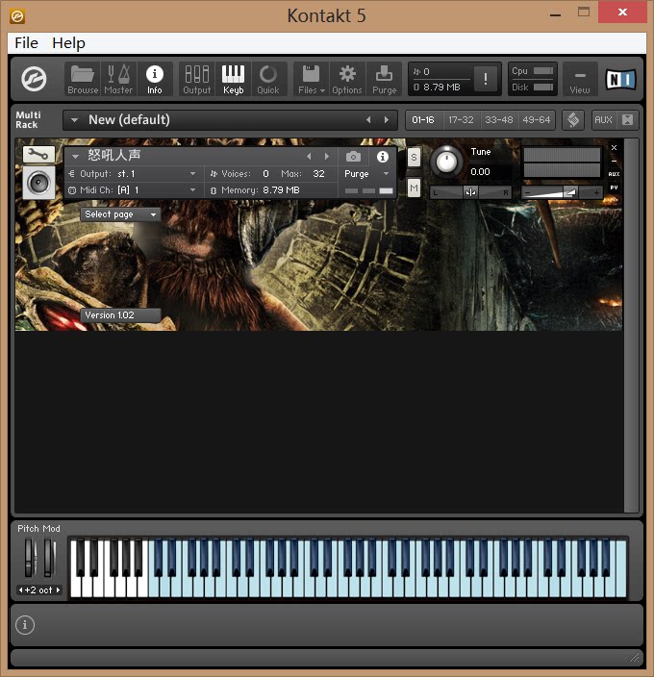Screen dimensions: 654x677
Task: Open the Quick-load browser
Action: 268,79
